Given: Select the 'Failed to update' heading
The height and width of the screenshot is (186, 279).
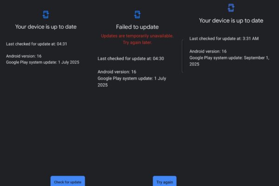Looking at the screenshot, I should tap(137, 27).
